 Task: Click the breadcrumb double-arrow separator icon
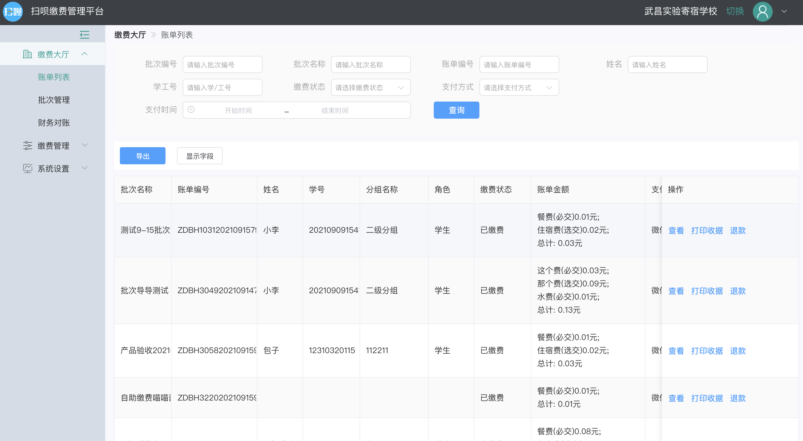pos(153,35)
